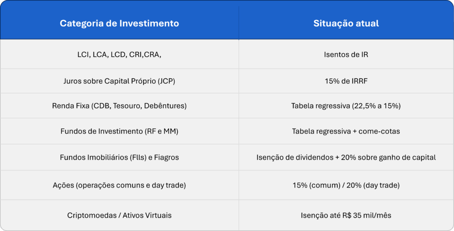Image resolution: width=454 pixels, height=231 pixels.
Task: Select the '15% de IRRF' cell
Action: click(346, 81)
